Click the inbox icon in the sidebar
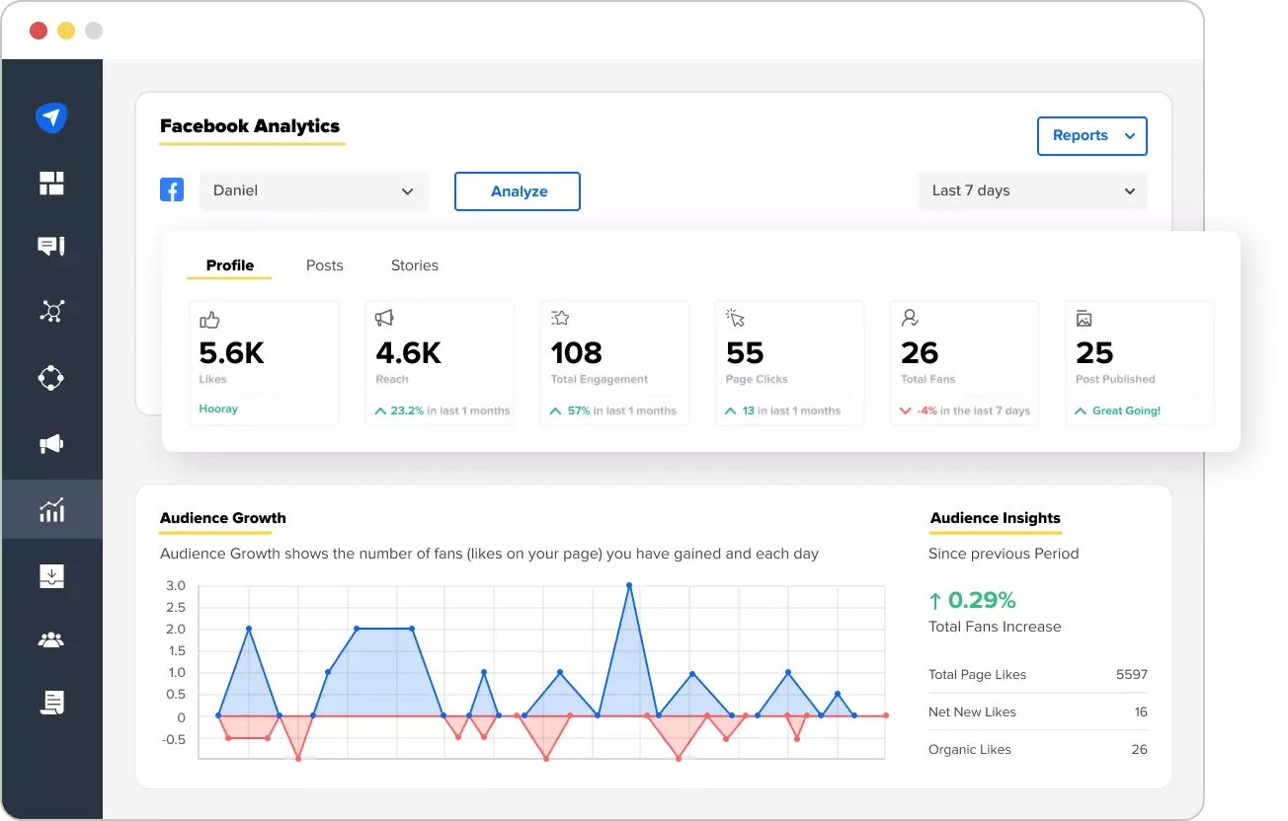The width and height of the screenshot is (1288, 821). (51, 574)
